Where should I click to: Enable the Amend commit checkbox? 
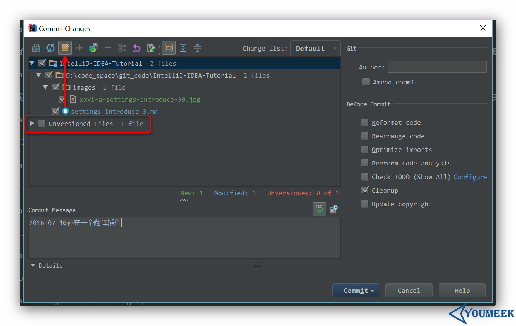(366, 82)
